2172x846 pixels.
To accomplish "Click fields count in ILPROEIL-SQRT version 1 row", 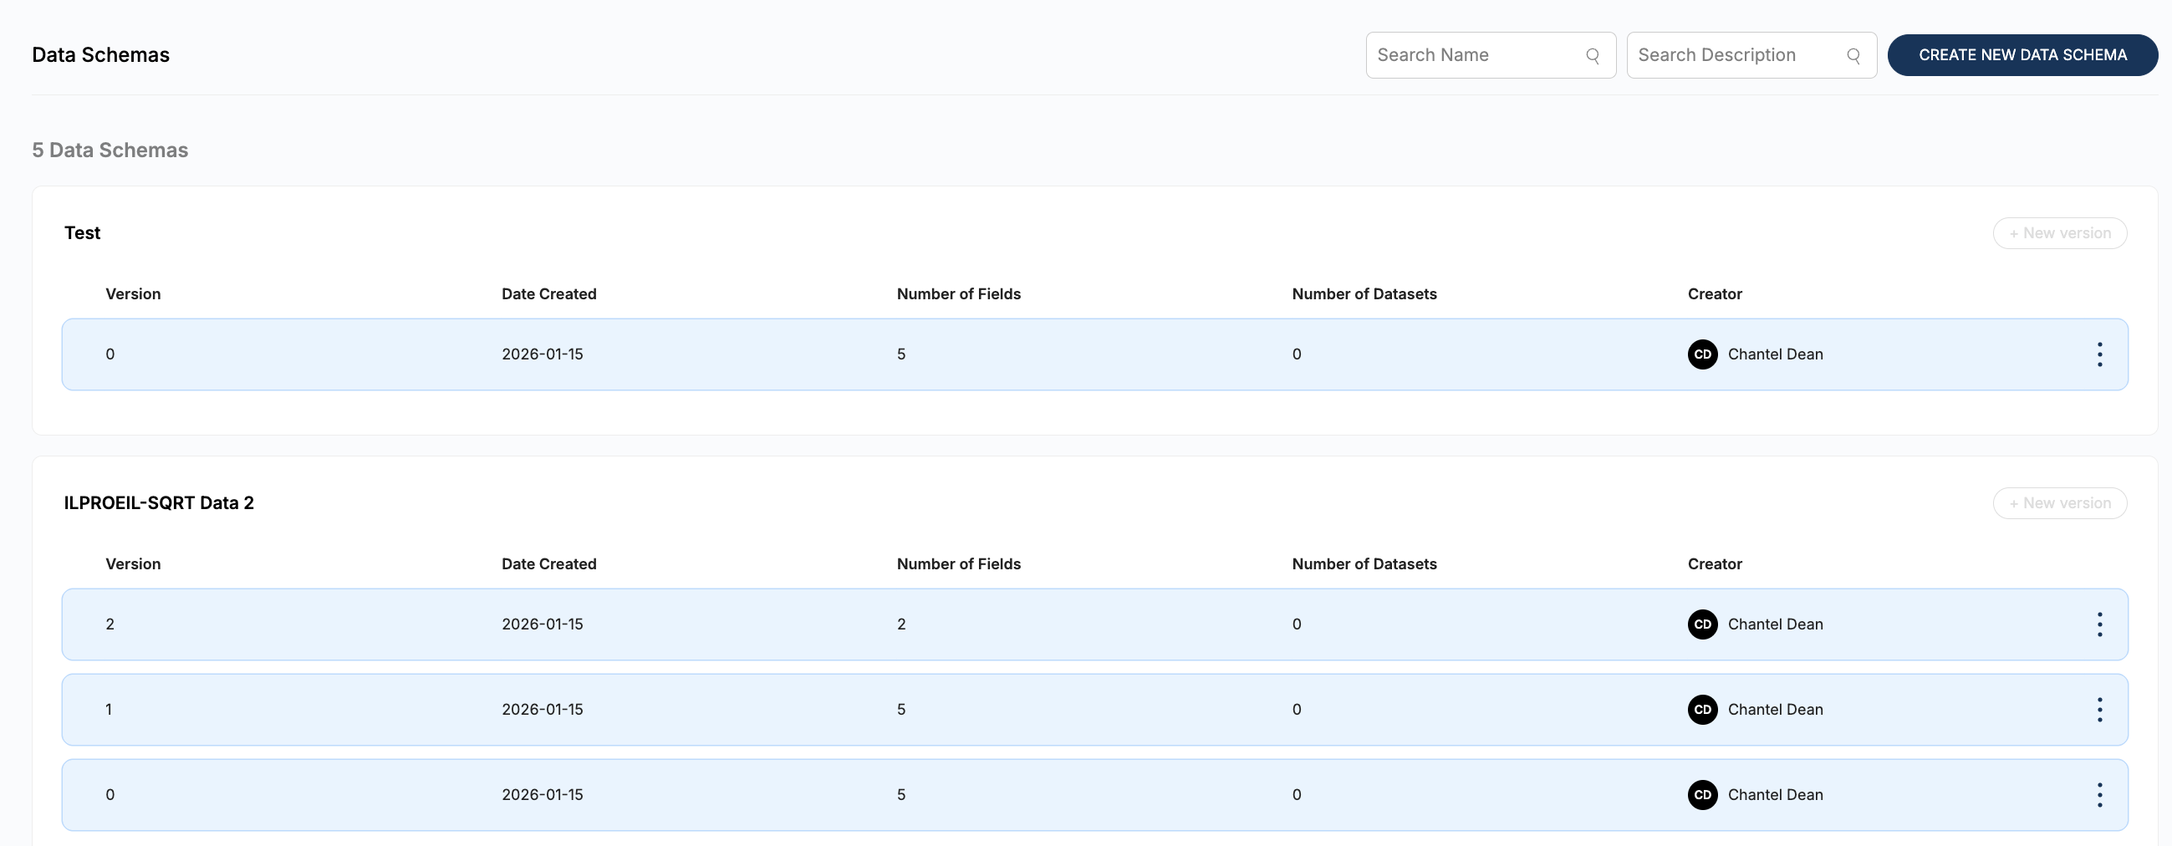I will coord(900,710).
